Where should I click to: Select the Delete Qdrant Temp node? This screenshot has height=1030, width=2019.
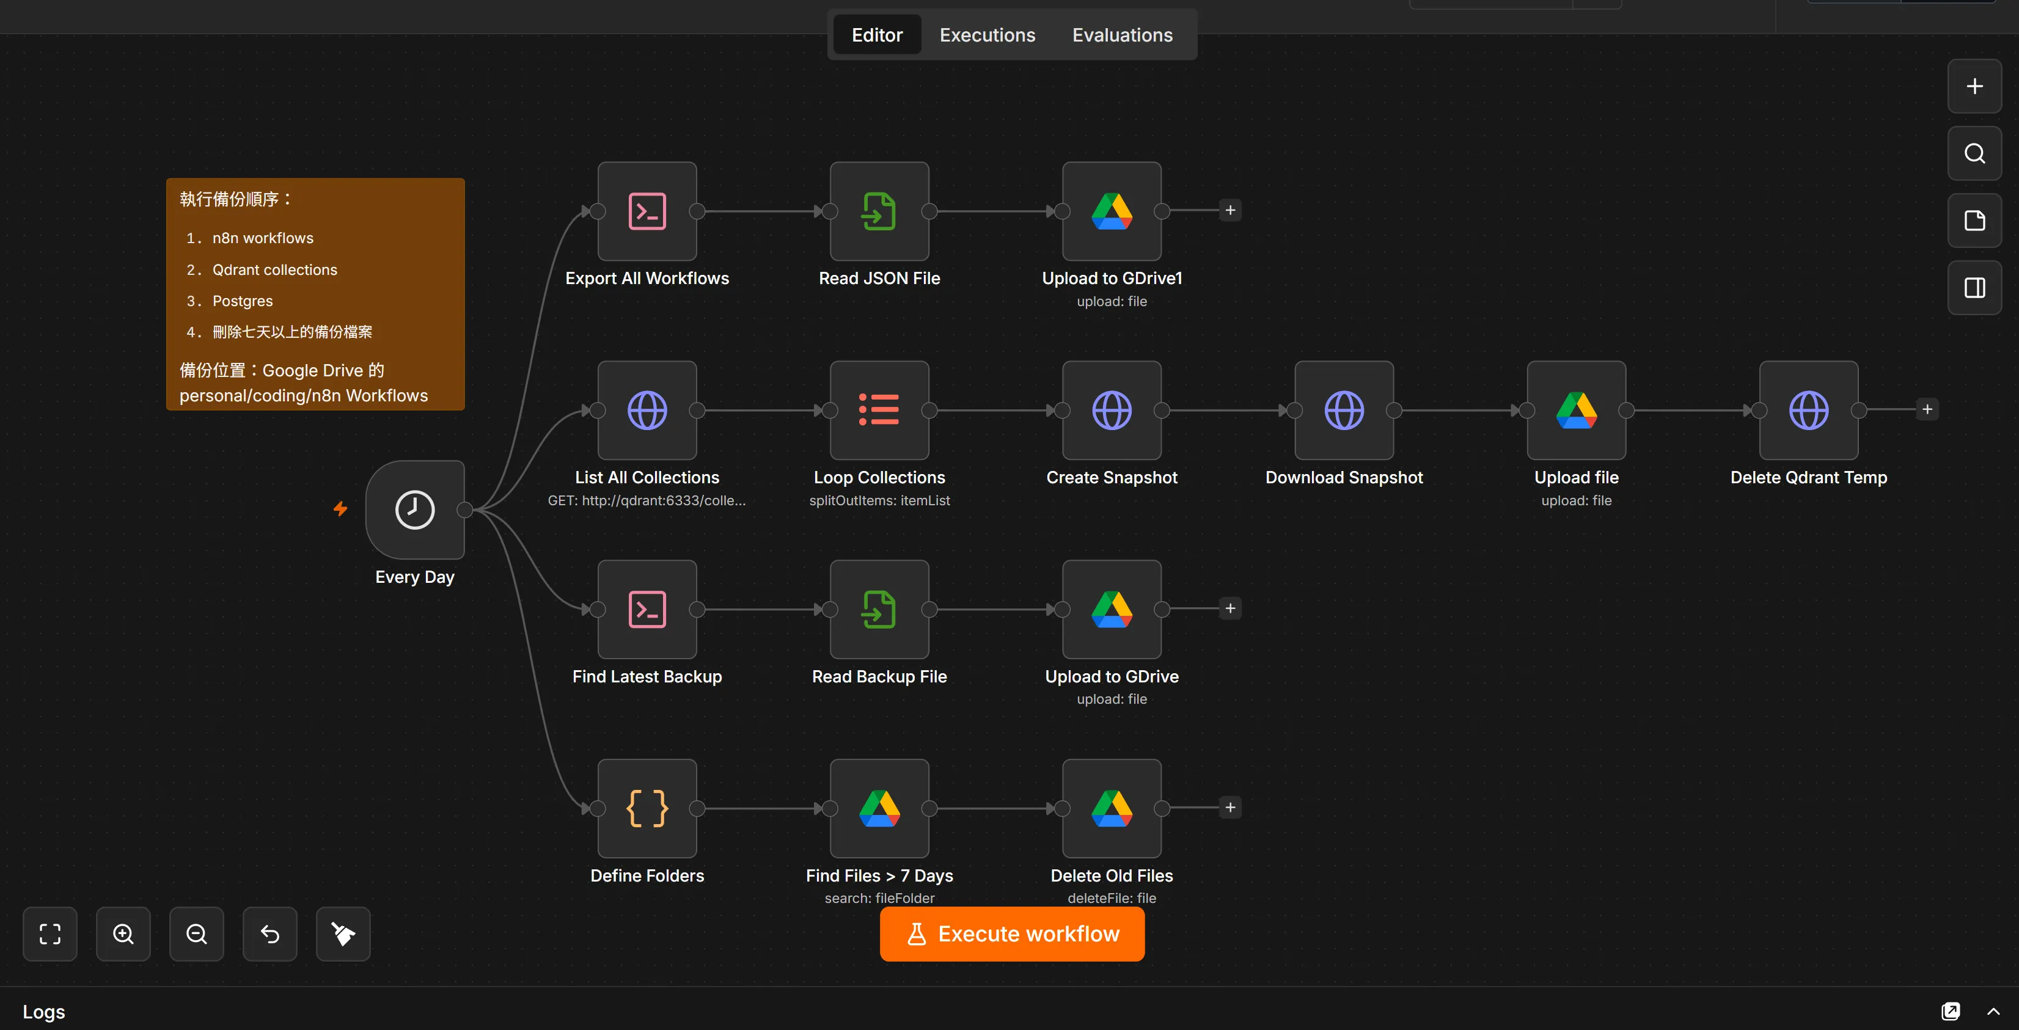pos(1809,410)
